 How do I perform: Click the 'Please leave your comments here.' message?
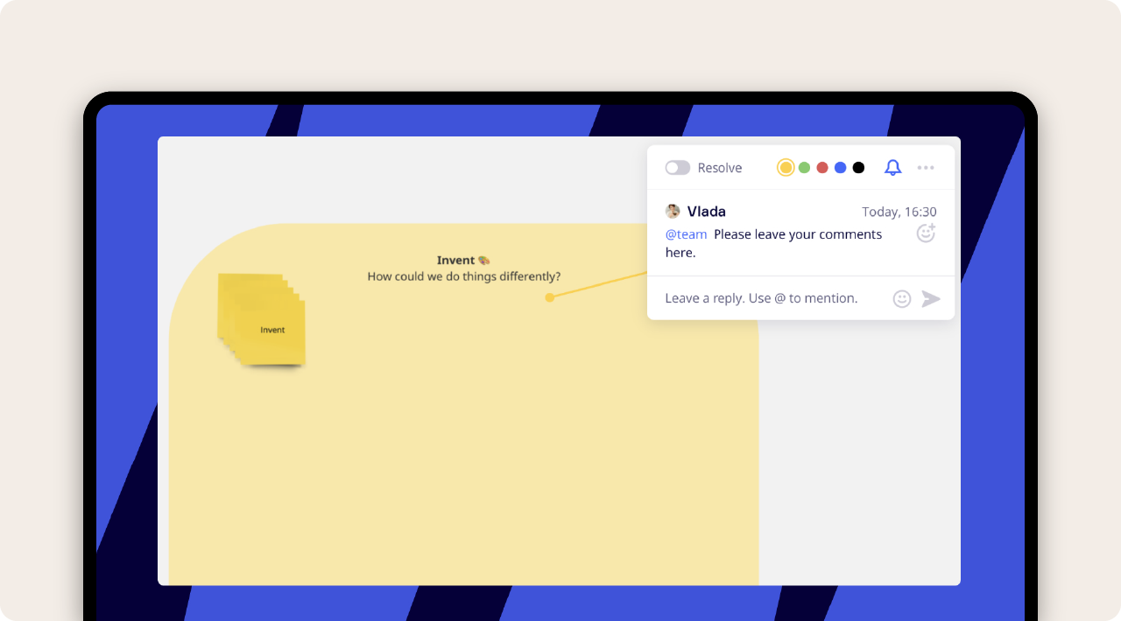coord(773,243)
